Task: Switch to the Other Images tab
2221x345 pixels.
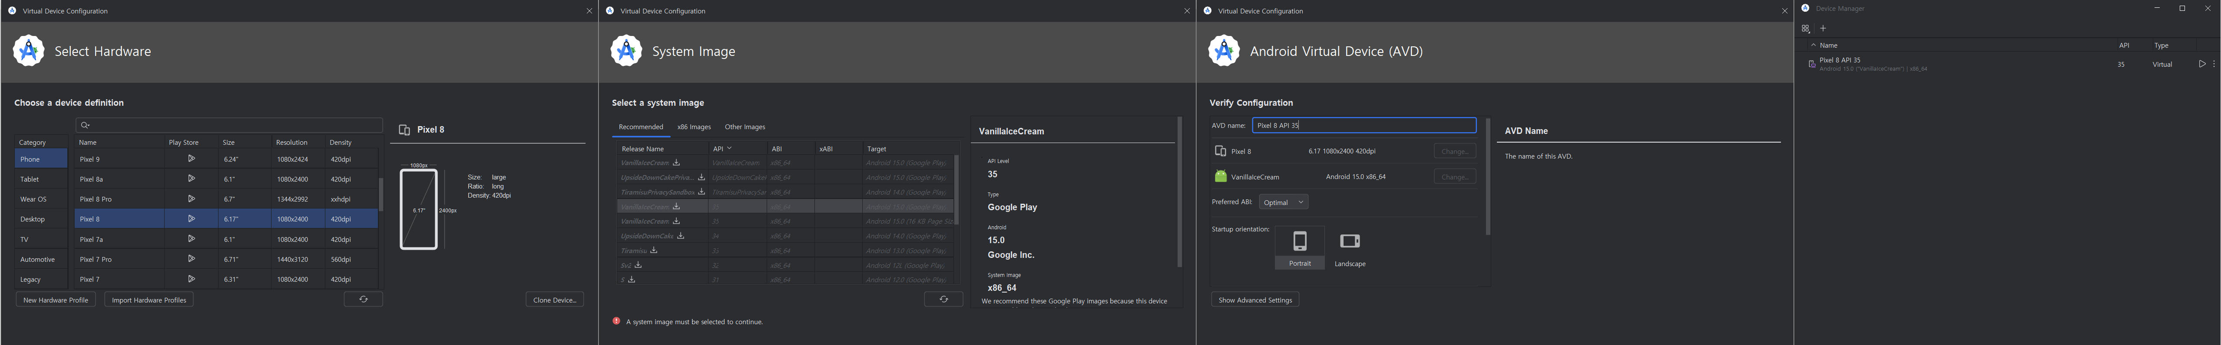Action: click(x=744, y=127)
